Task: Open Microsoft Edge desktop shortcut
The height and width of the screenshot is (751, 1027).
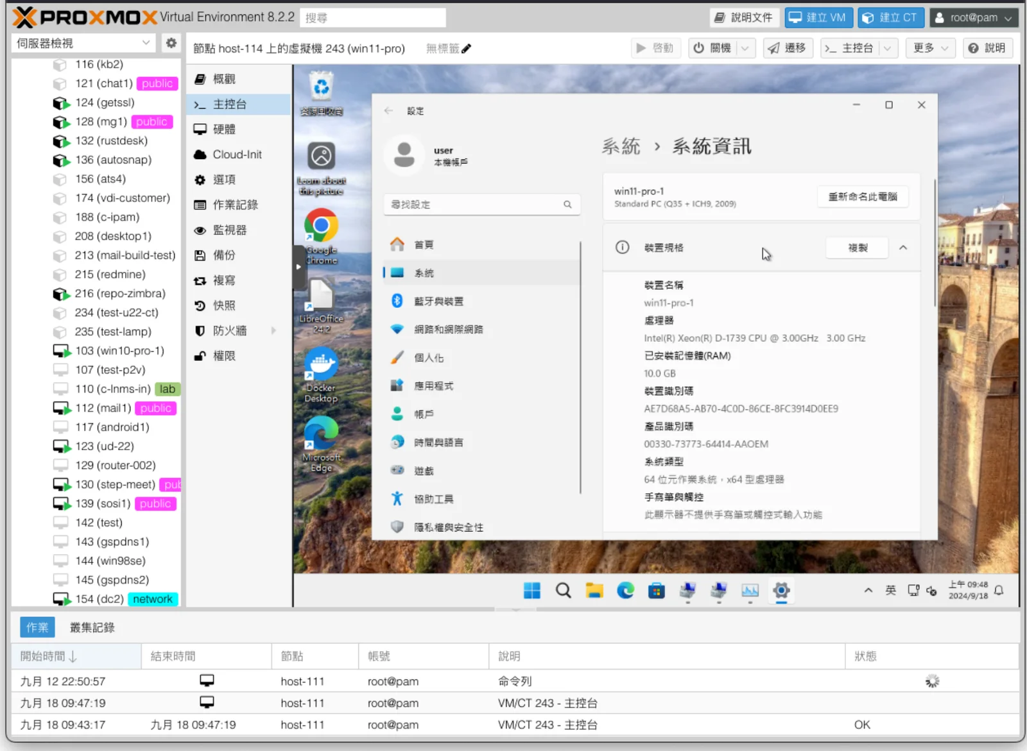Action: tap(321, 444)
